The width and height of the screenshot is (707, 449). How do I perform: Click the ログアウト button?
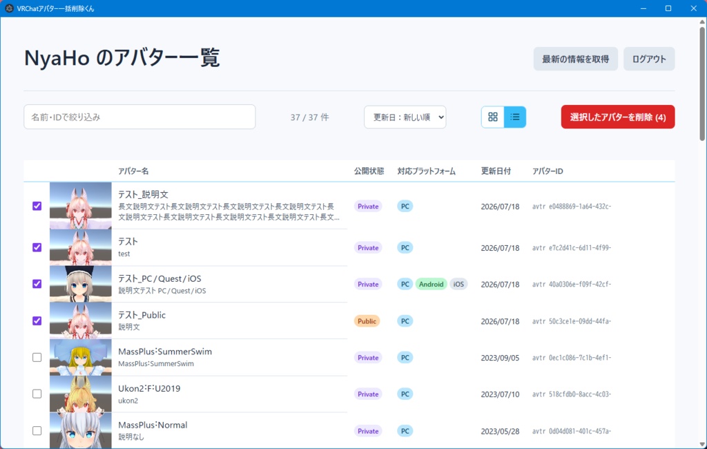click(x=649, y=59)
